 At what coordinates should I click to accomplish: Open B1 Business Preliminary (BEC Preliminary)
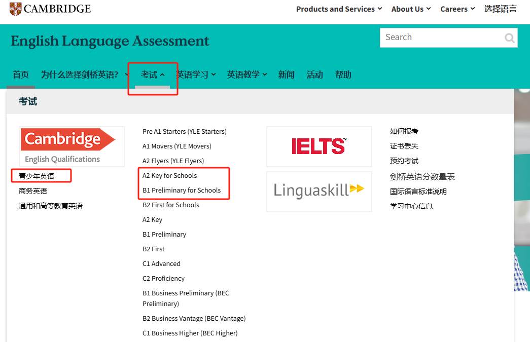186,298
